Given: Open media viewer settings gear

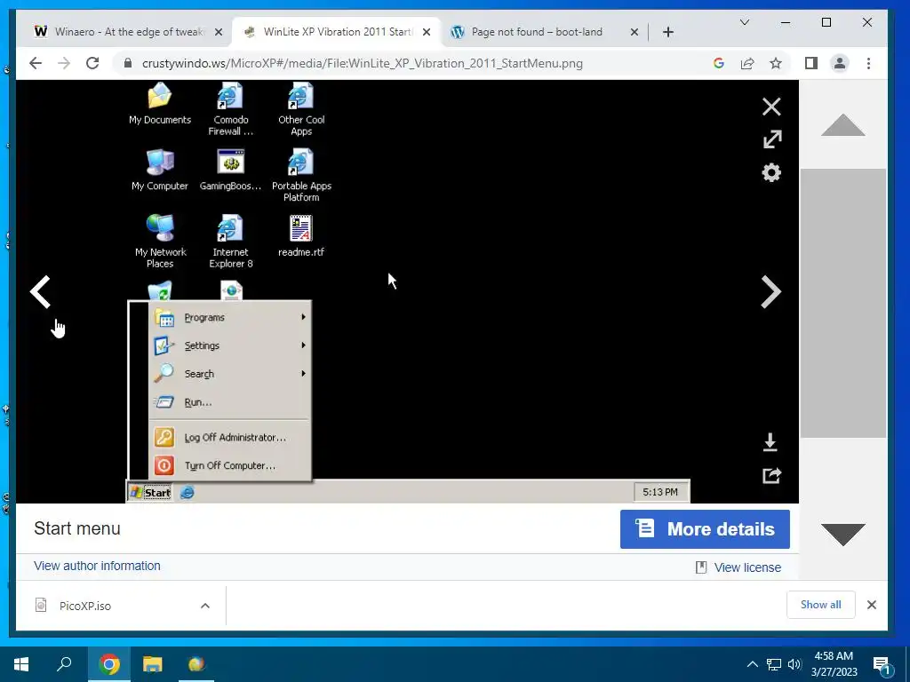Looking at the screenshot, I should [771, 173].
